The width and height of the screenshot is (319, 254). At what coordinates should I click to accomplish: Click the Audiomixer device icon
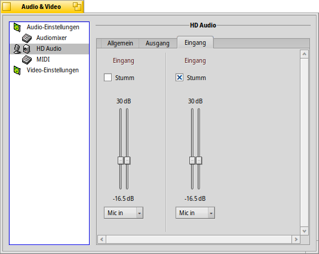27,38
